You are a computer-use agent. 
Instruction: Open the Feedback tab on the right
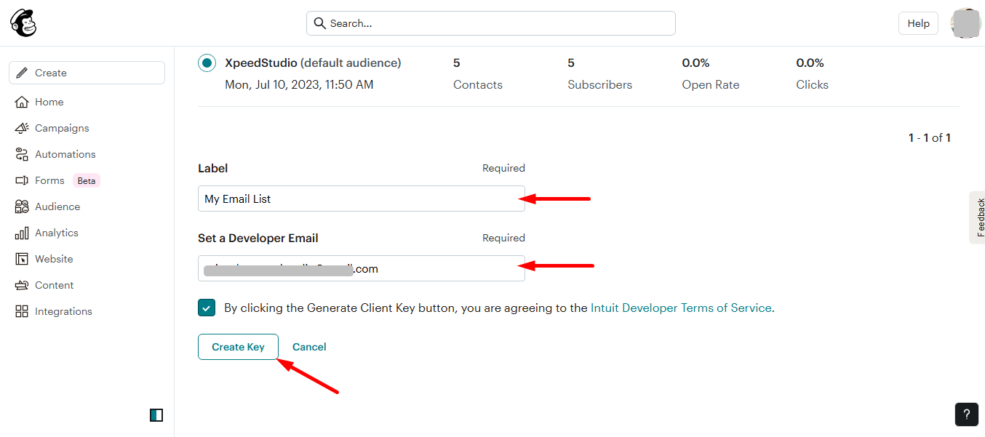click(978, 217)
